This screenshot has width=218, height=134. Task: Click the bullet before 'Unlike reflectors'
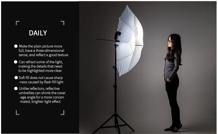point(16,88)
